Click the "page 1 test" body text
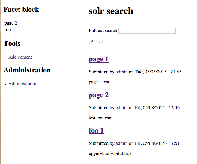 99,82
